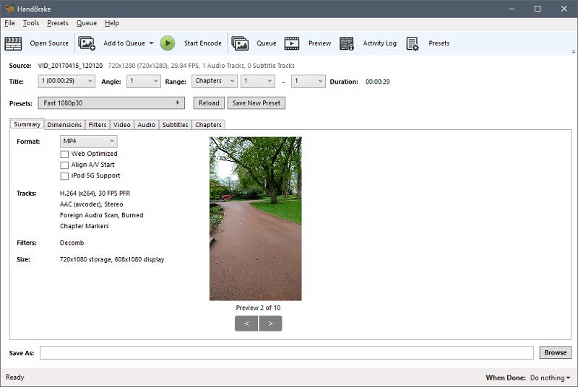Switch to the Video tab
The height and width of the screenshot is (387, 578).
click(121, 125)
